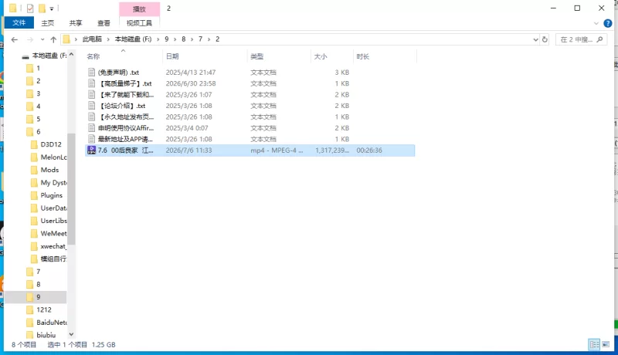Click the mp4 video file icon 7.6 00后
The height and width of the screenshot is (355, 618).
(x=91, y=150)
